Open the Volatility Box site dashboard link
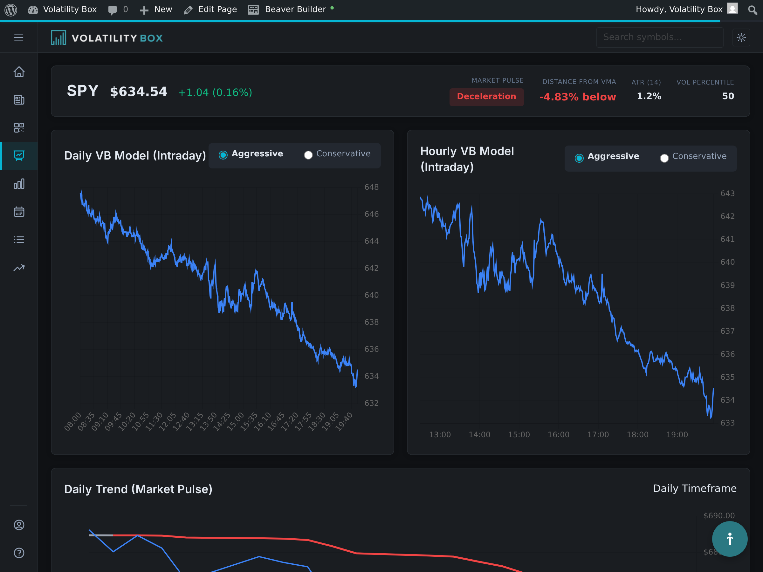Image resolution: width=763 pixels, height=572 pixels. (62, 10)
